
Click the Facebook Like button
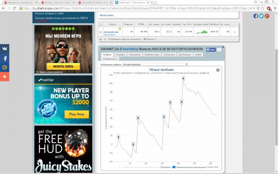point(211,50)
